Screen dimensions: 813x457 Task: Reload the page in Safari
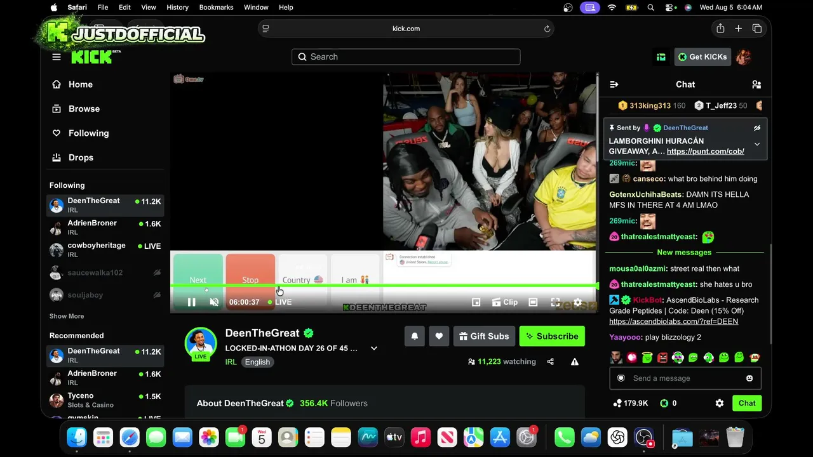click(547, 29)
